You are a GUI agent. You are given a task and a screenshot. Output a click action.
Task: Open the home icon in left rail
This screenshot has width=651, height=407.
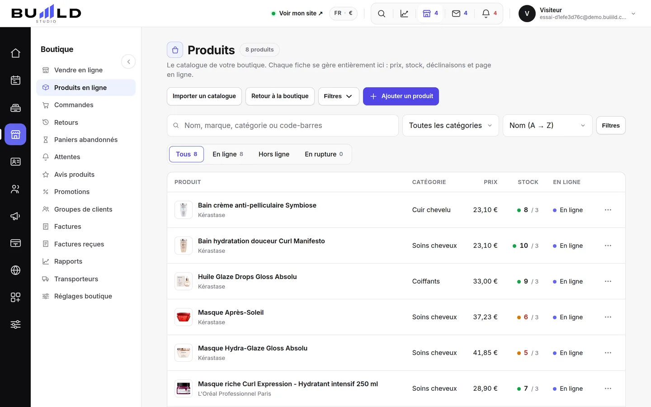15,53
